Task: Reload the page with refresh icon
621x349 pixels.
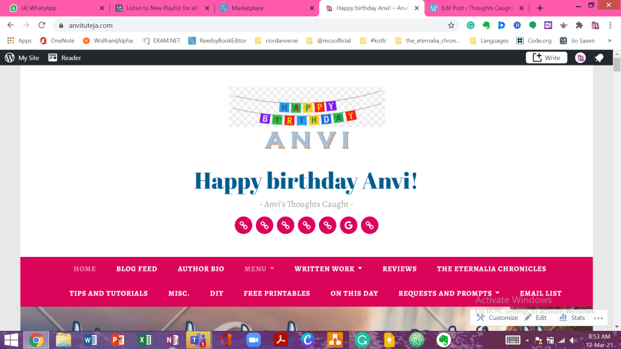Action: [x=42, y=25]
